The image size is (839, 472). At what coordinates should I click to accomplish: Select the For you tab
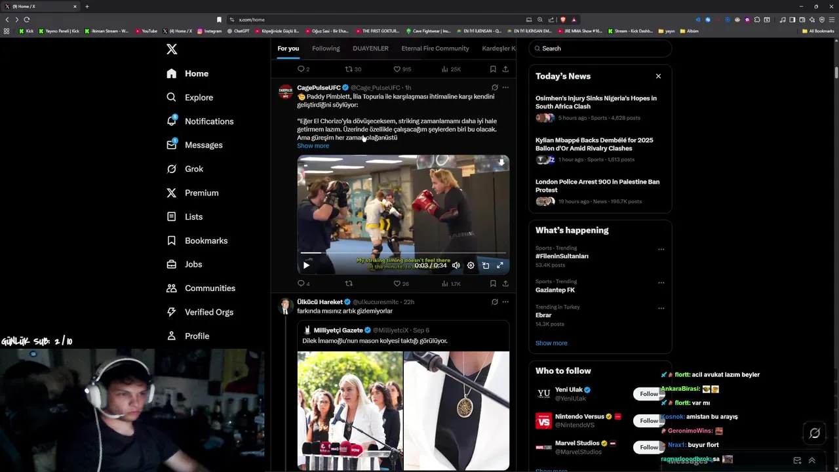point(288,49)
